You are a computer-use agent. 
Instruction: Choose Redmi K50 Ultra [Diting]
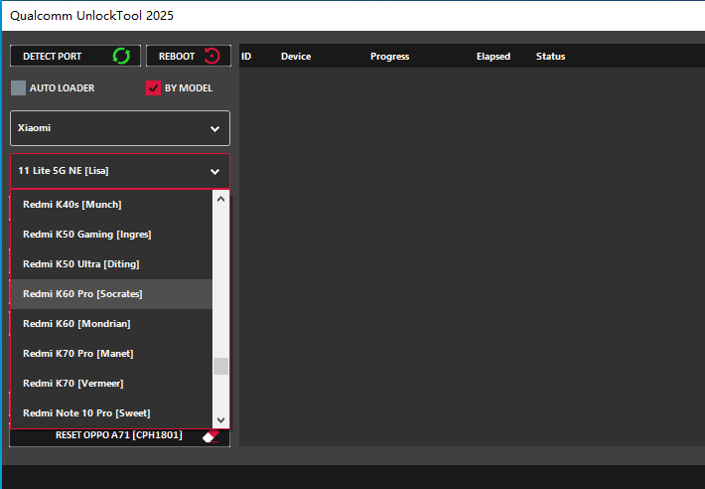click(x=111, y=264)
